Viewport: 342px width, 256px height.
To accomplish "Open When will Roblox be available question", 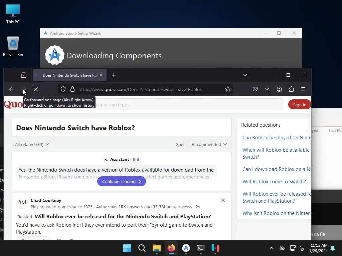I will (x=276, y=153).
